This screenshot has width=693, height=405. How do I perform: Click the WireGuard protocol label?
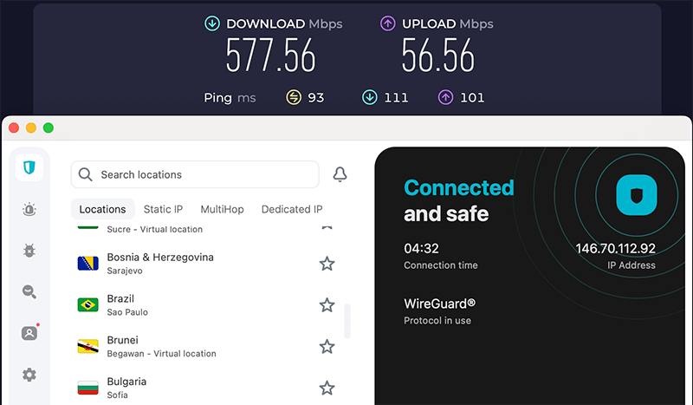[x=440, y=304]
